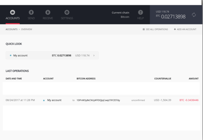The image size is (203, 140).
Task: Click the Help question mark icon
Action: pyautogui.click(x=141, y=12)
